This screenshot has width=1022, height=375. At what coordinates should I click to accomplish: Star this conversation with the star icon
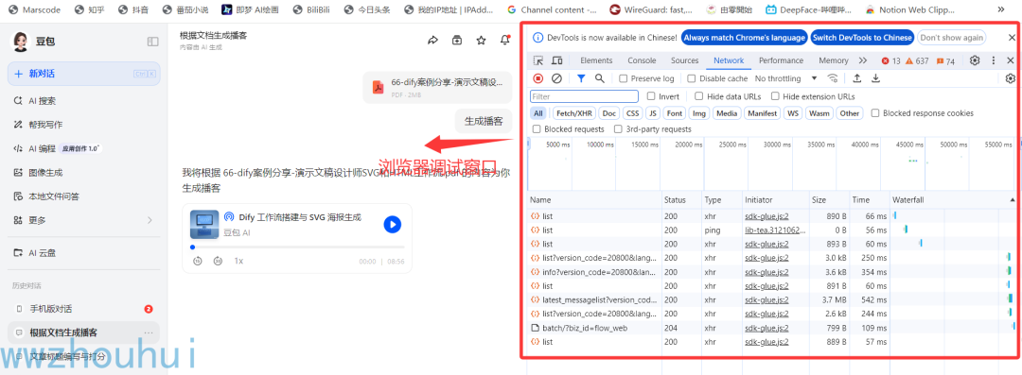click(481, 41)
